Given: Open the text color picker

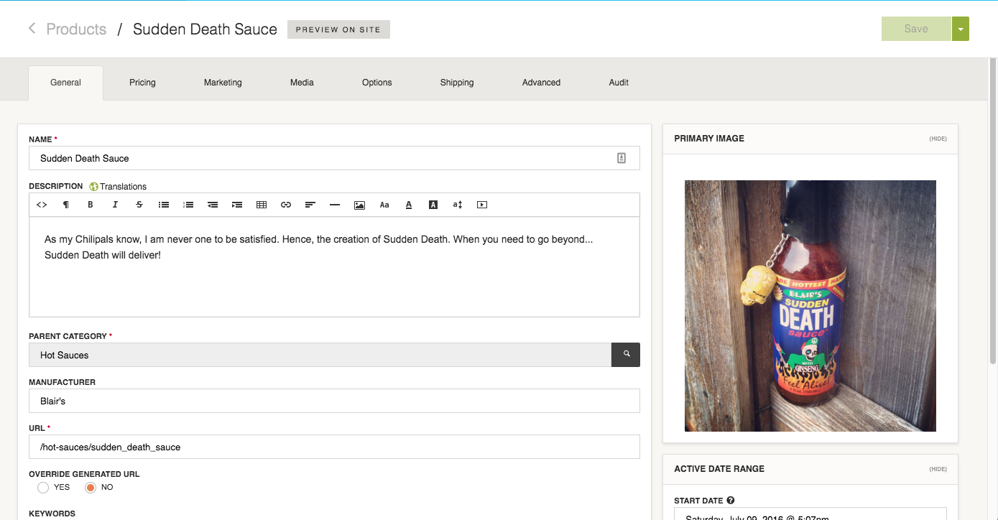Looking at the screenshot, I should pos(409,205).
